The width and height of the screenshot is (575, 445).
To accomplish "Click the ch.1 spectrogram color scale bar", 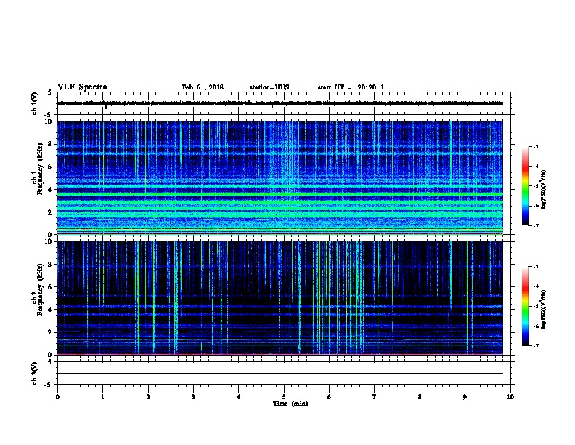I will (x=525, y=186).
